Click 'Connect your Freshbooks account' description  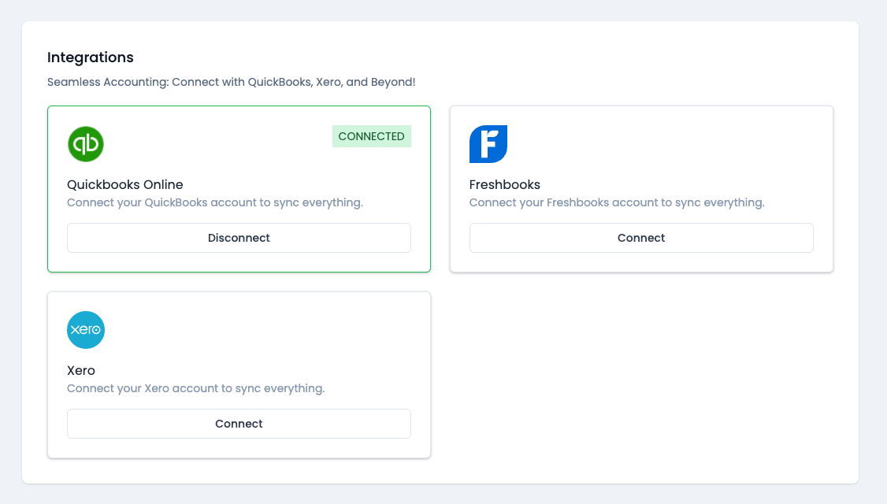(x=617, y=202)
